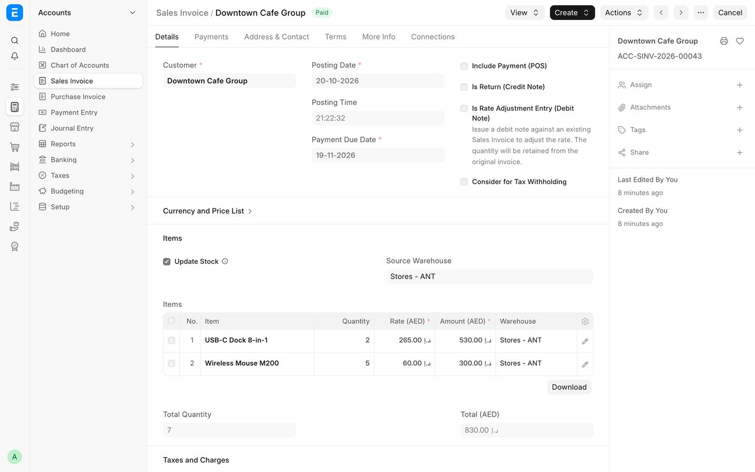Click the Customer field Downtown Cafe Group
755x472 pixels.
[229, 81]
